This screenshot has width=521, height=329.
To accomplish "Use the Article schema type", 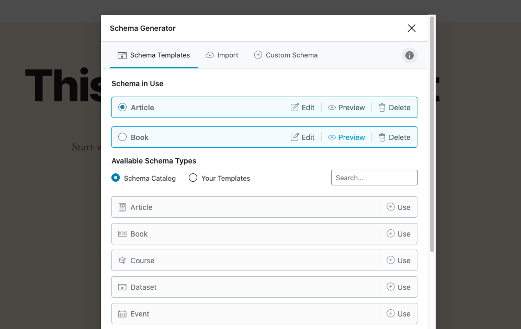I will click(399, 207).
